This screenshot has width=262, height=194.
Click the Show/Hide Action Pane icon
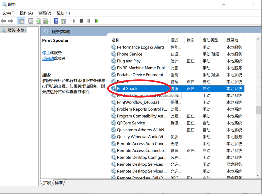(64, 21)
